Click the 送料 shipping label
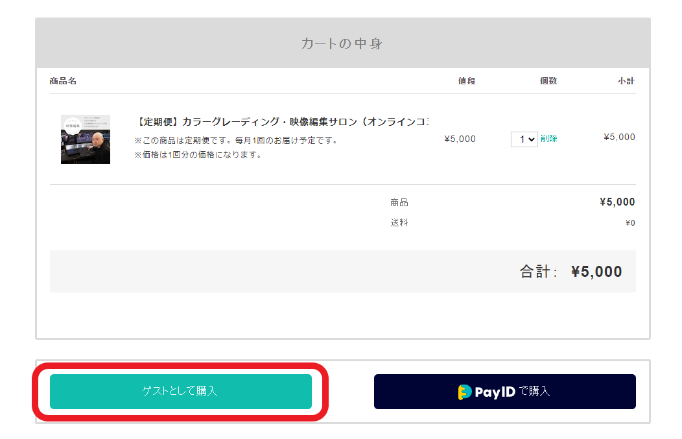Viewport: 682px width, 439px height. pyautogui.click(x=399, y=223)
